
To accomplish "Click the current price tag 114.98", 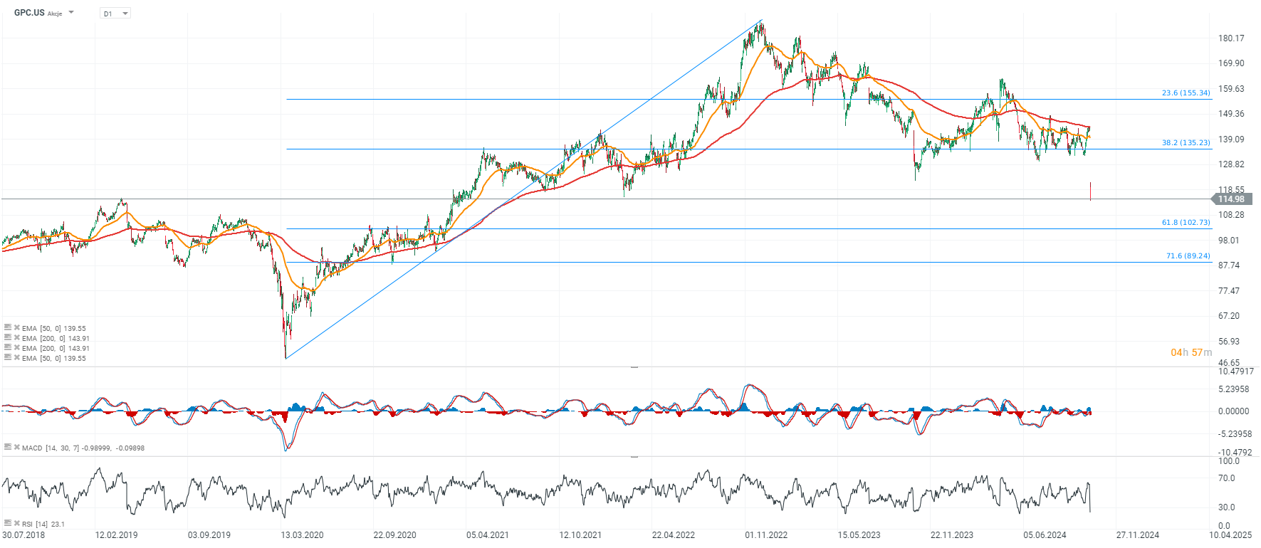I will (1231, 199).
